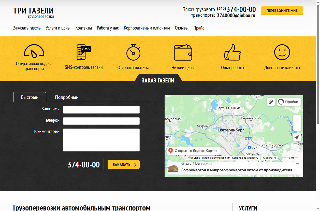Zoom in on the Yandex map
The image size is (320, 211).
297,119
